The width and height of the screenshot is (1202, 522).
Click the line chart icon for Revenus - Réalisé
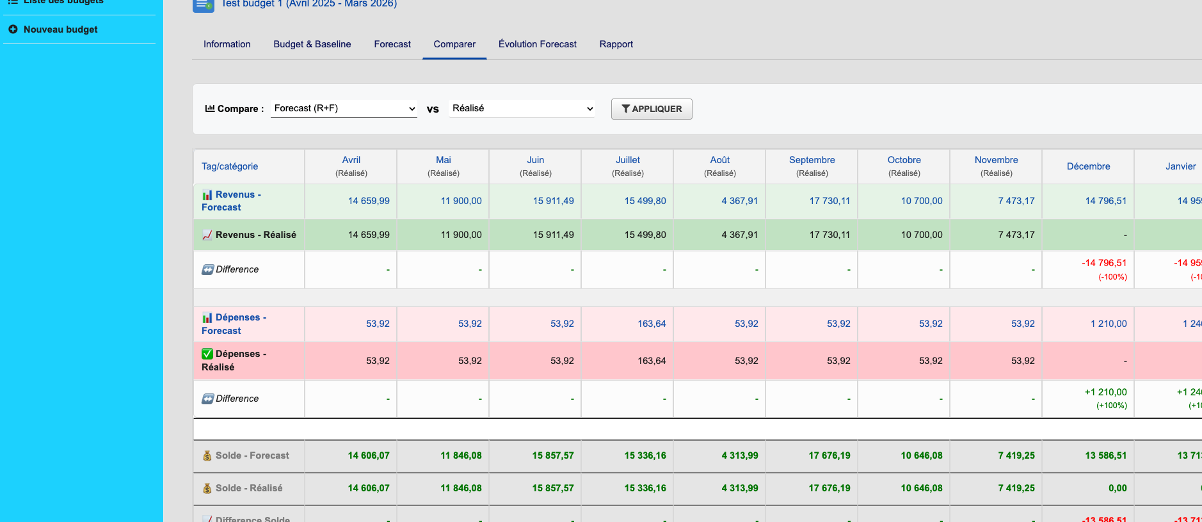(207, 235)
